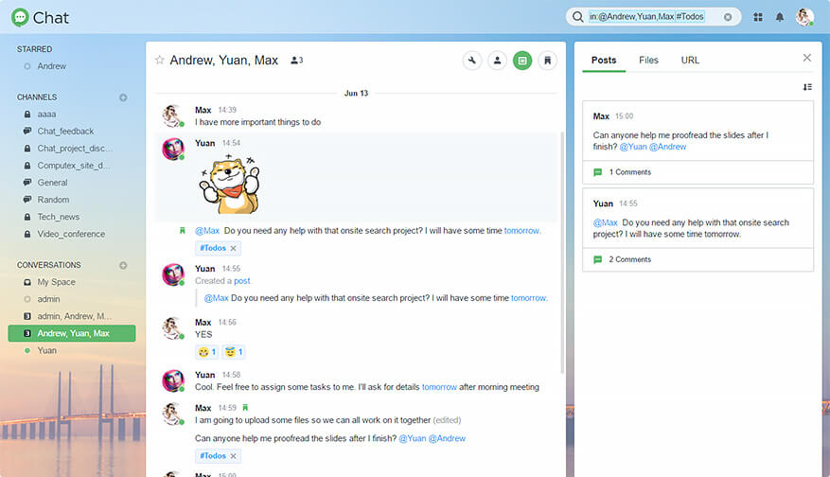
Task: Show the member count list
Action: coord(296,61)
